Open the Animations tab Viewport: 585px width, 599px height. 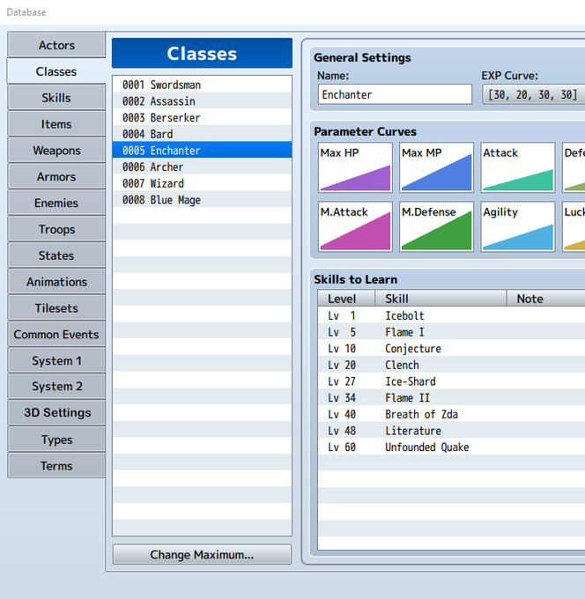56,282
